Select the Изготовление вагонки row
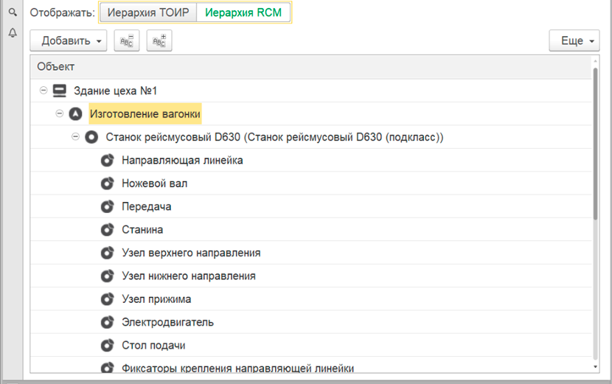This screenshot has height=384, width=612. [x=311, y=114]
